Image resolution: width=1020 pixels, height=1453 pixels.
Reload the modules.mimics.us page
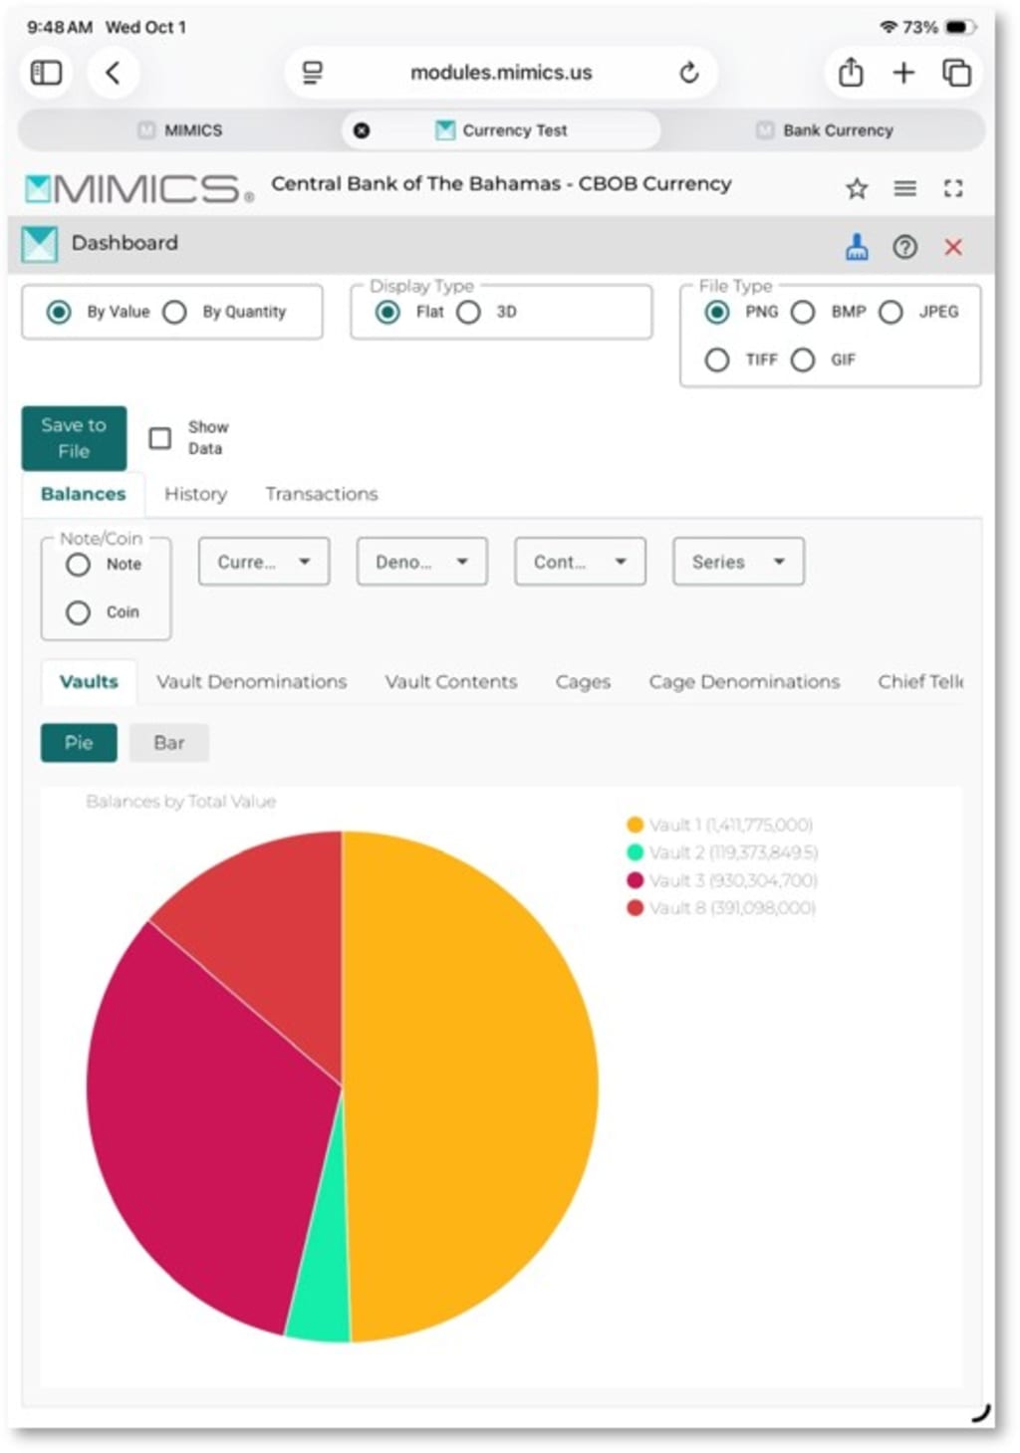(x=688, y=73)
